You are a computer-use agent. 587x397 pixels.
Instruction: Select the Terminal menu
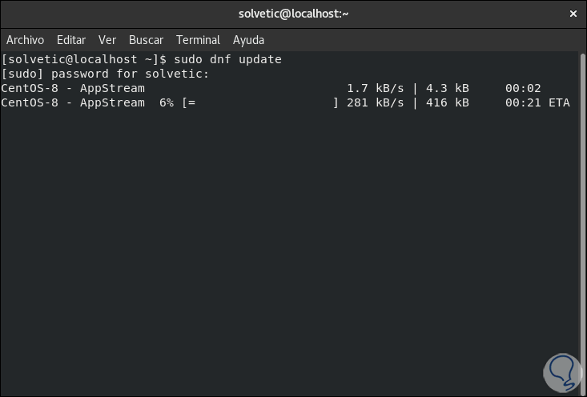tap(198, 40)
